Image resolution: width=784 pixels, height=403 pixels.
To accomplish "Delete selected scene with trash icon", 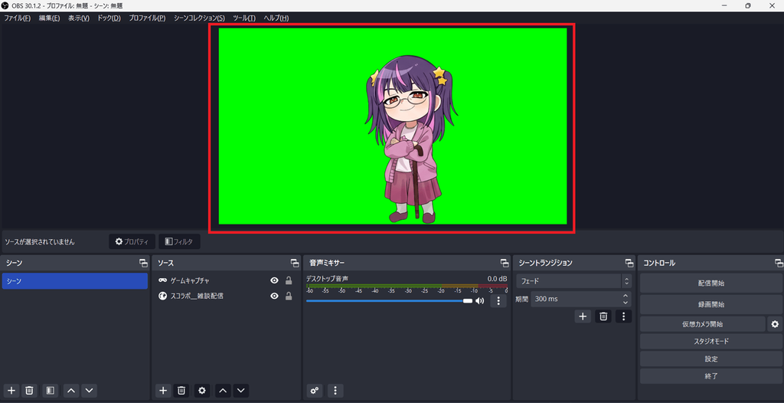I will (30, 391).
